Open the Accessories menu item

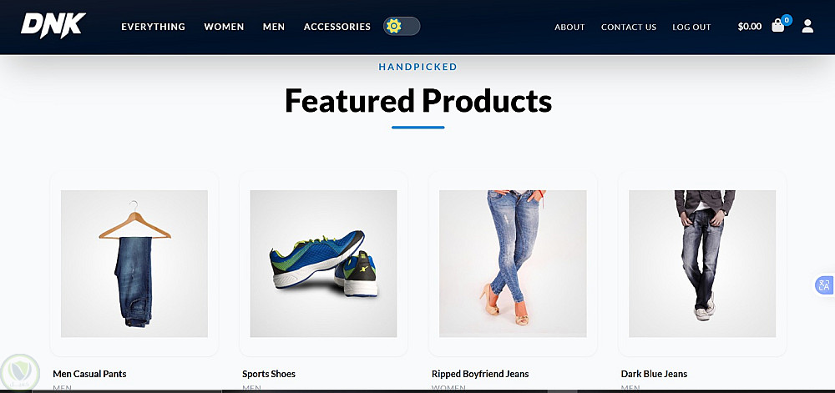(337, 27)
